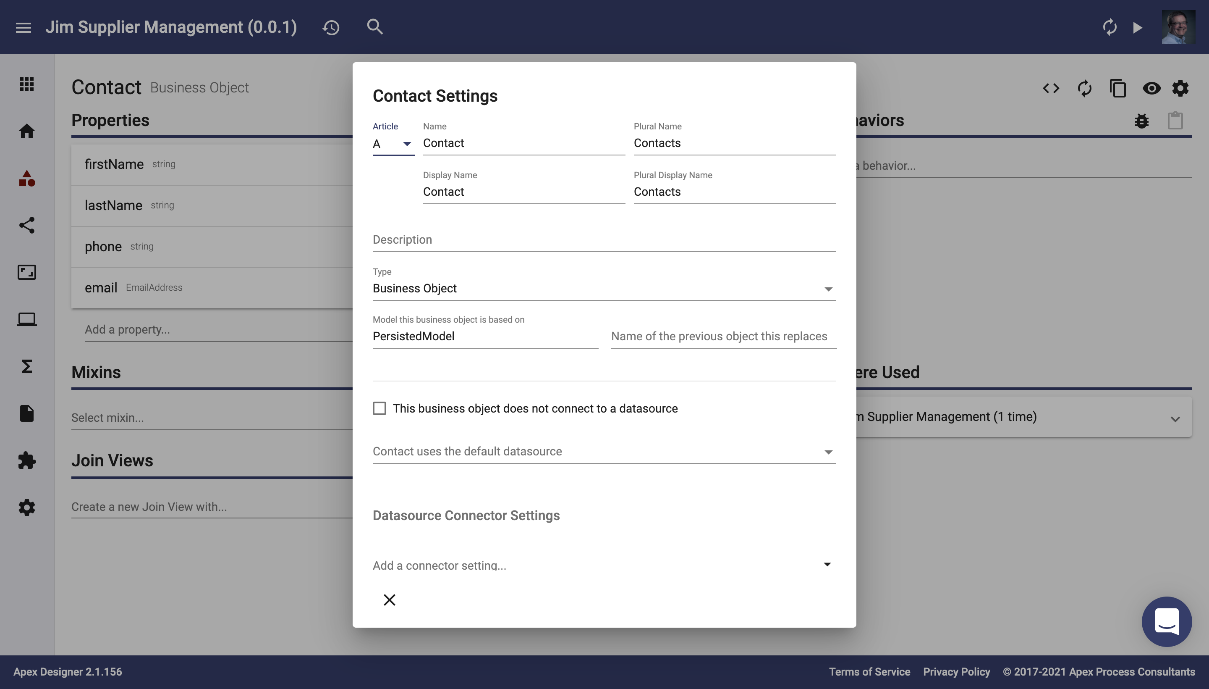Click the refresh/sync icon in toolbar
Screen dimensions: 1209x689
point(1084,87)
